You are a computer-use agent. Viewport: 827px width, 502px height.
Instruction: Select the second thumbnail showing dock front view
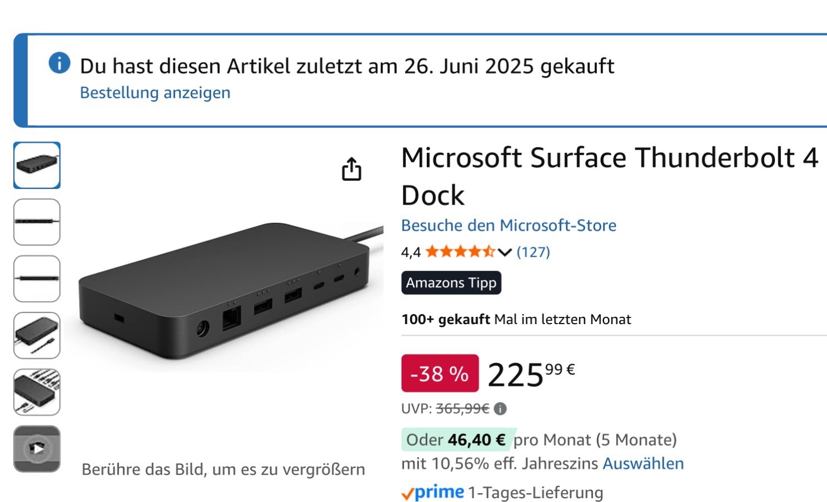(37, 222)
